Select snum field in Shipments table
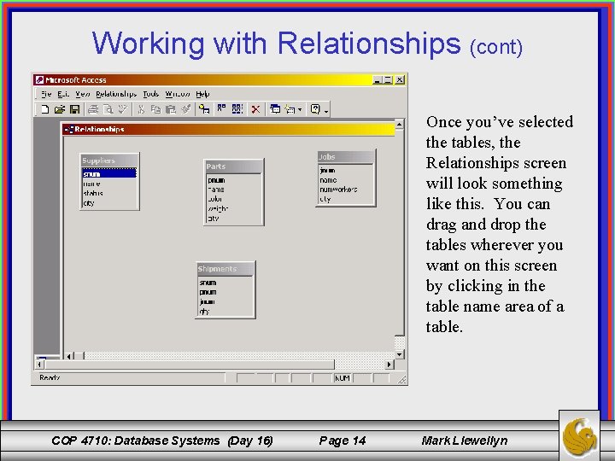The image size is (615, 461). 225,283
